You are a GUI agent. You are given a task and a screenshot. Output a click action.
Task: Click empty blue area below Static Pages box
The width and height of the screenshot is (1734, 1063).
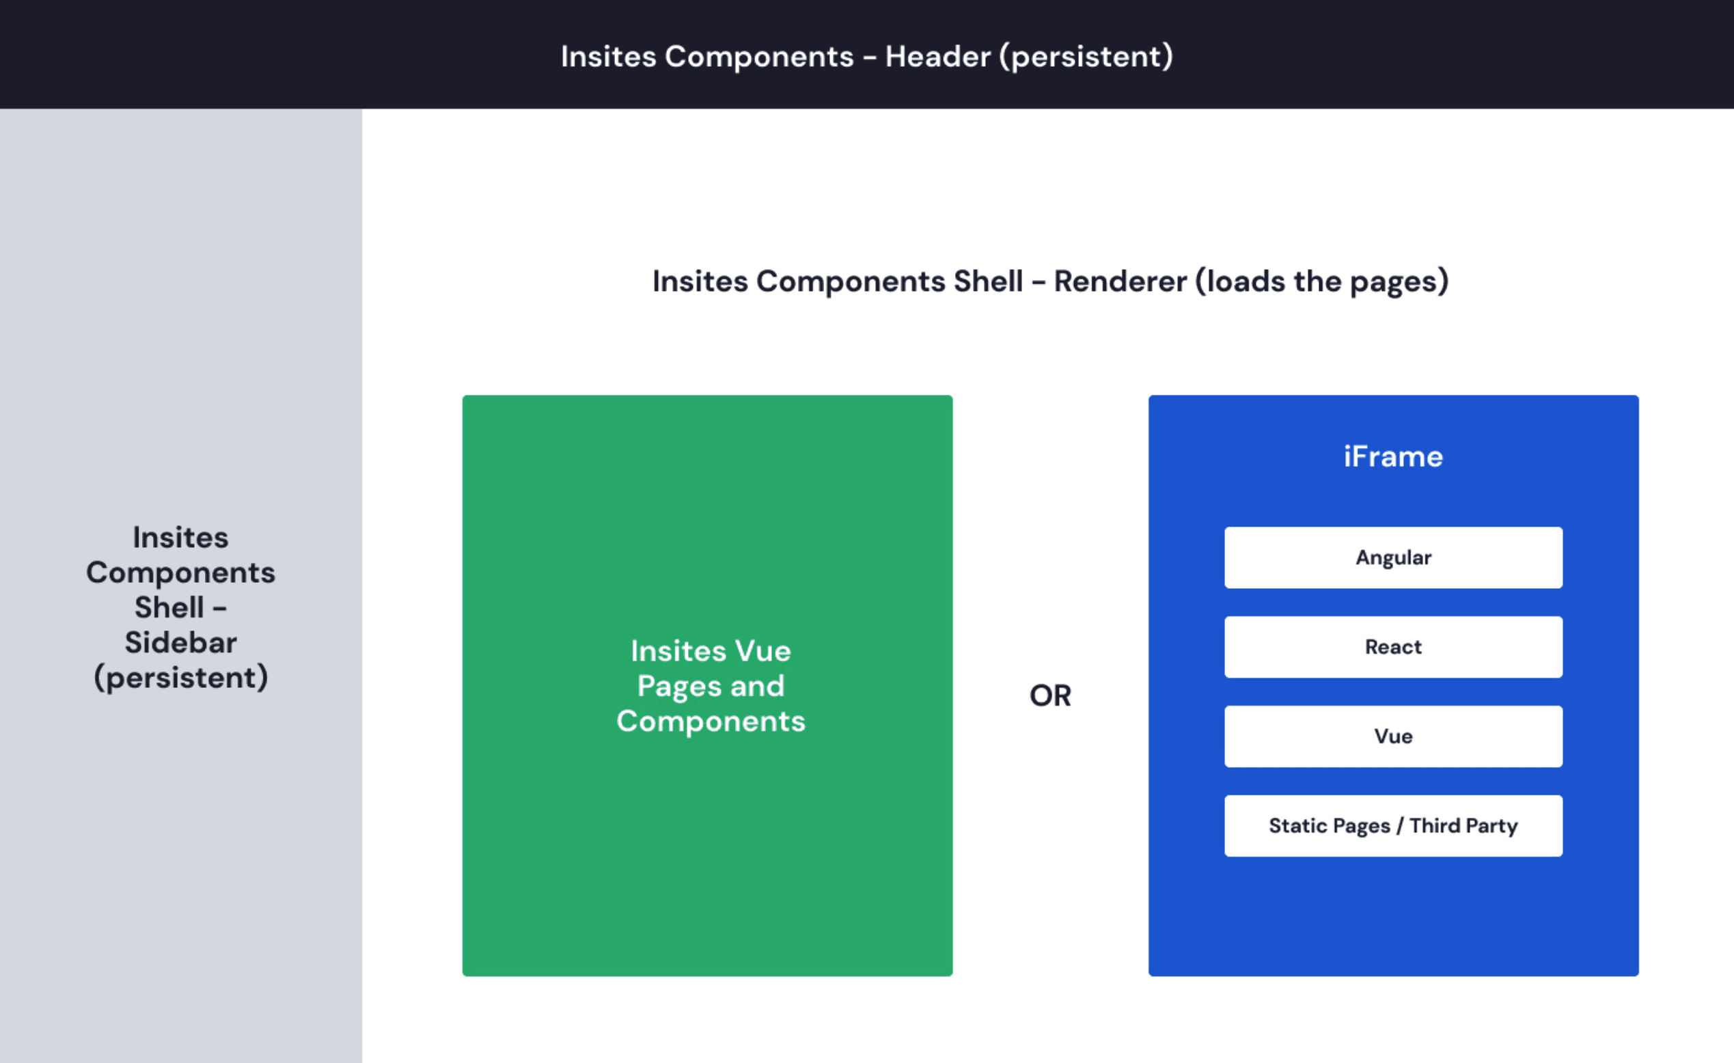tap(1392, 915)
